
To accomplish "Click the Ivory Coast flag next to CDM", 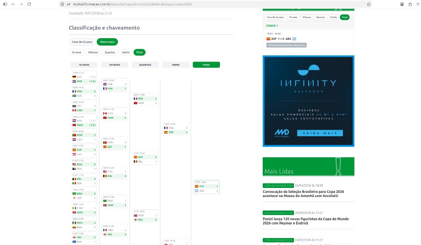I will 74,208.
